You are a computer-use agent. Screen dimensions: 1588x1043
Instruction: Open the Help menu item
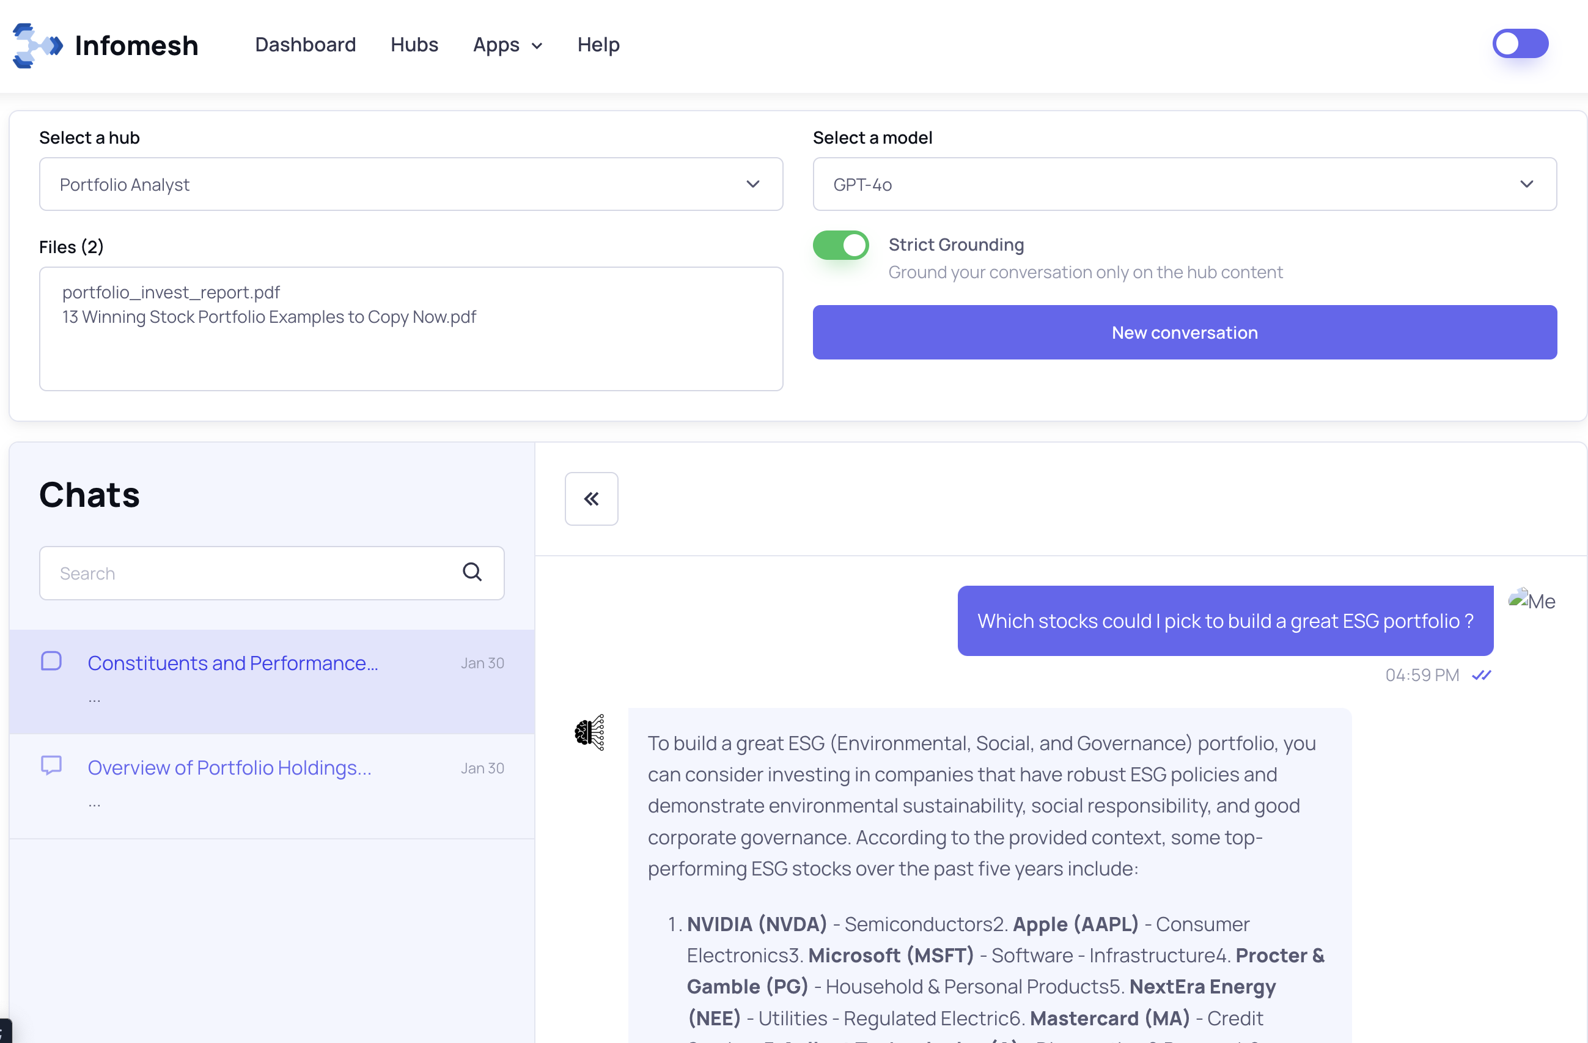(x=598, y=45)
